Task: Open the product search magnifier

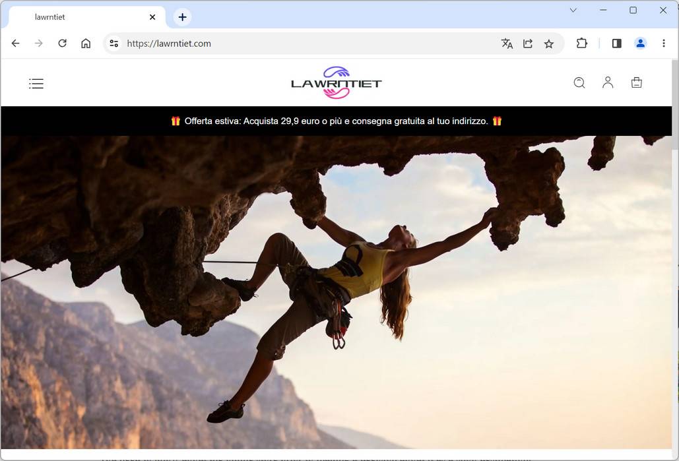Action: [579, 82]
